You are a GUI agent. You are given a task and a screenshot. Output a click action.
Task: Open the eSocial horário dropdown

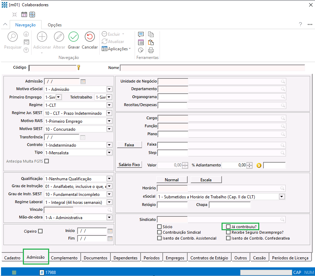click(282, 197)
